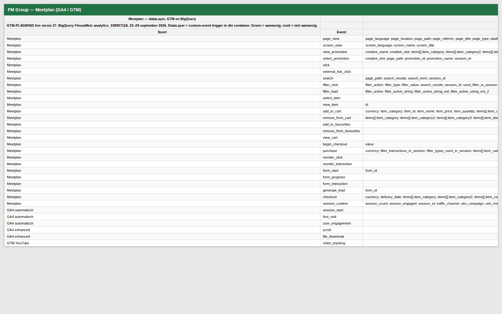Select the begin_checkout event cell

pyautogui.click(x=341, y=144)
